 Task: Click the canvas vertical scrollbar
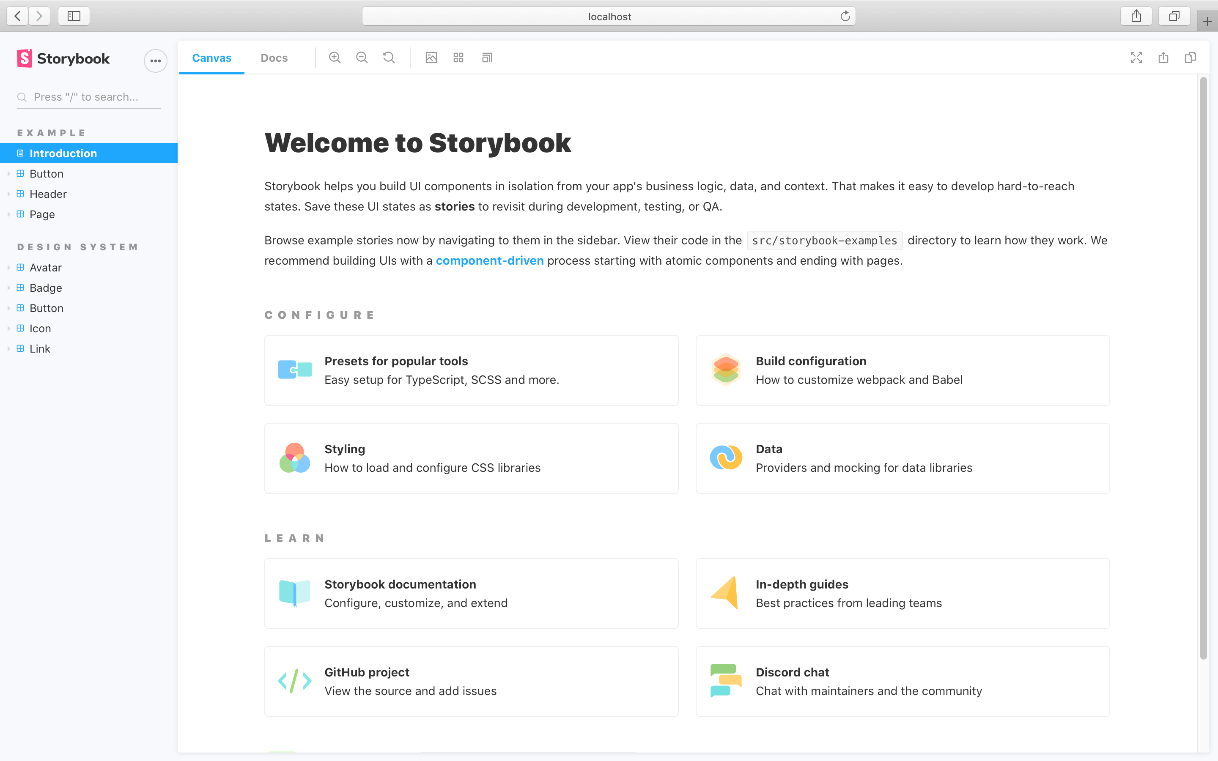pyautogui.click(x=1203, y=367)
